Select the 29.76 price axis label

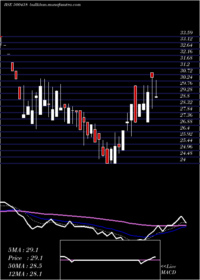tap(186, 83)
